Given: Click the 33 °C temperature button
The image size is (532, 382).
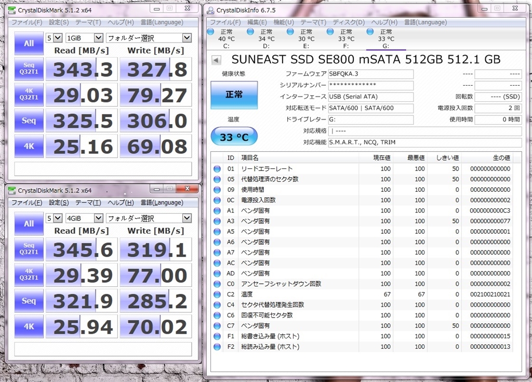Looking at the screenshot, I should click(x=234, y=137).
